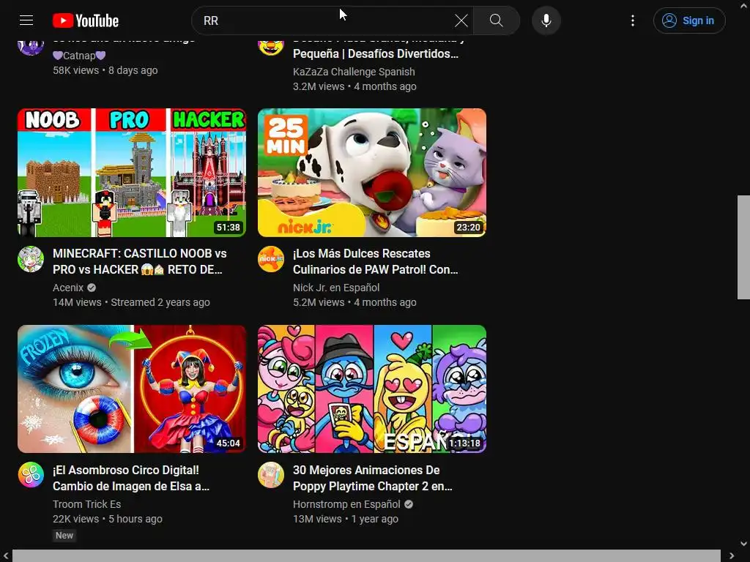The image size is (750, 562).
Task: Open 30 Mejores Animaciones De Poppy title
Action: point(373,478)
